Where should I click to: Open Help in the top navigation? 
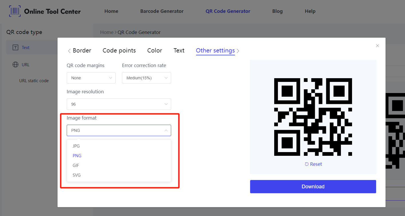pos(310,11)
